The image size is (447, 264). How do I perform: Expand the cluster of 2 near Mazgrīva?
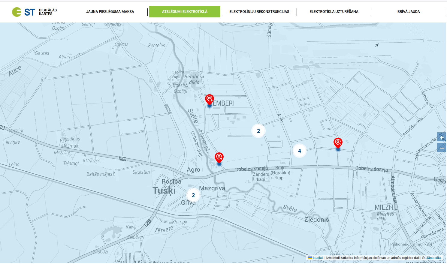coord(193,195)
